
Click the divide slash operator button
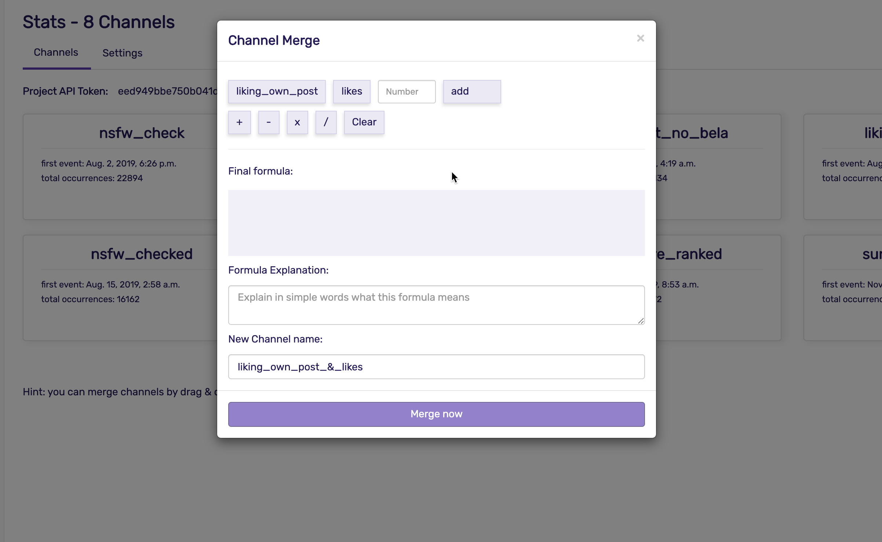(x=326, y=122)
